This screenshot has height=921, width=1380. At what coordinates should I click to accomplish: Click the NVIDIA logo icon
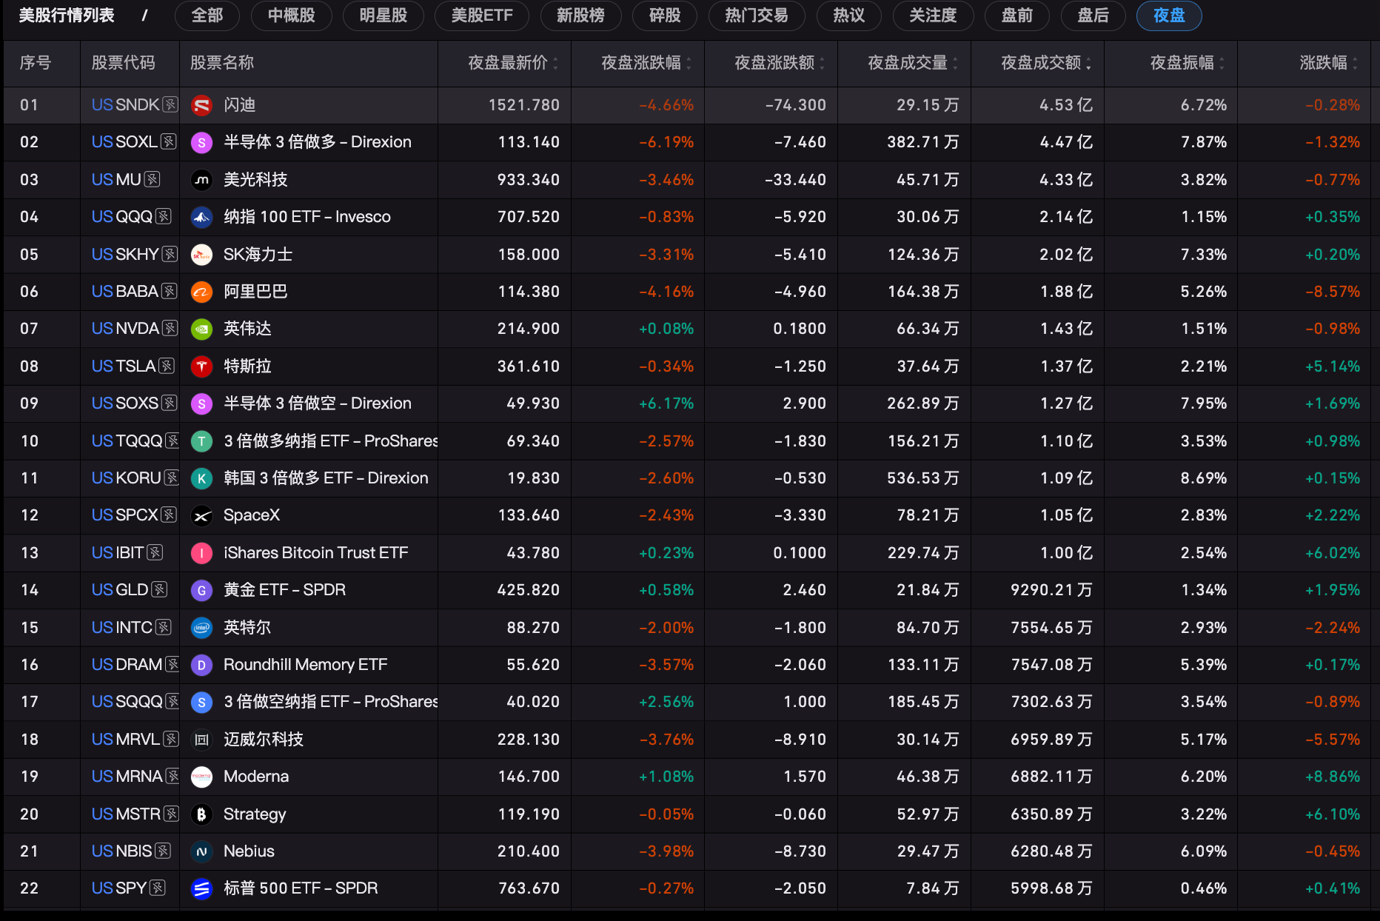coord(201,329)
